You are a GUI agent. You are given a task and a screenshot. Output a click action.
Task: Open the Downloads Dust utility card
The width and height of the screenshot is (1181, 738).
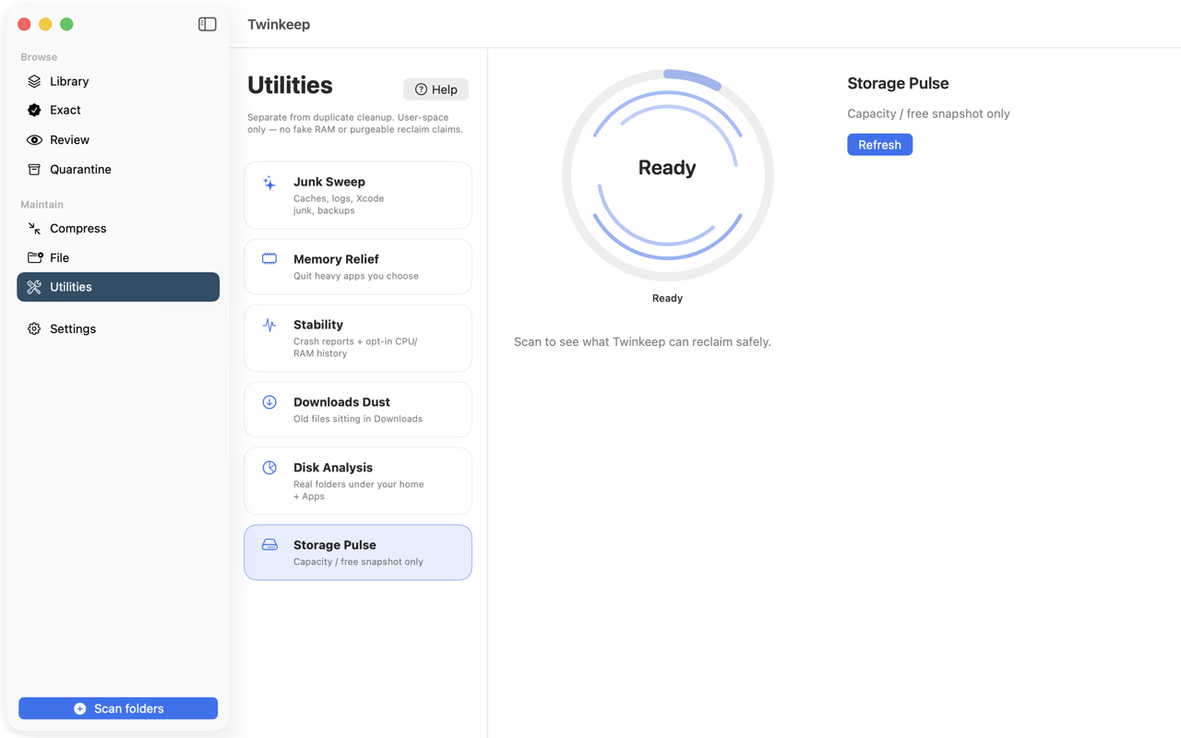coord(358,410)
